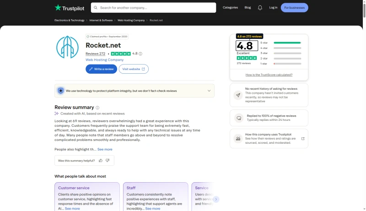Open the Service topic card title
The image size is (366, 211).
coord(202,188)
